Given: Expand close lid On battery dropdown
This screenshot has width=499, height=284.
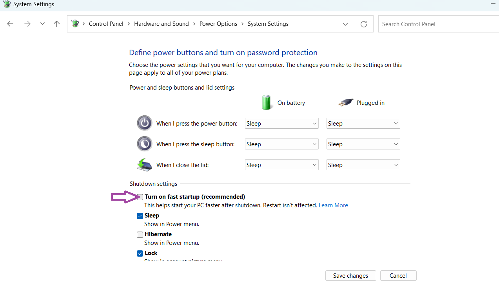Looking at the screenshot, I should pyautogui.click(x=281, y=165).
